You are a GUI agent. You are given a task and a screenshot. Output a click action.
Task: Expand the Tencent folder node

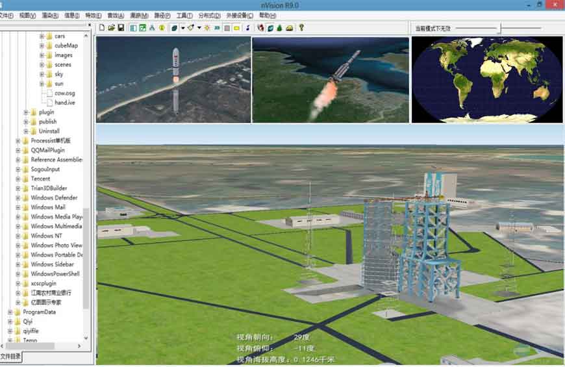(18, 179)
